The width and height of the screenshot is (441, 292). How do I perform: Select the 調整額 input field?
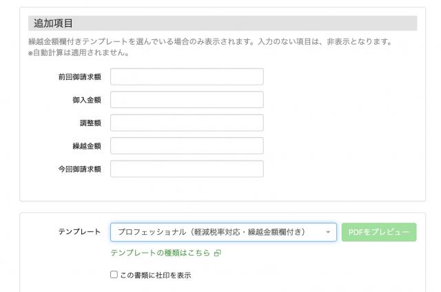(187, 123)
